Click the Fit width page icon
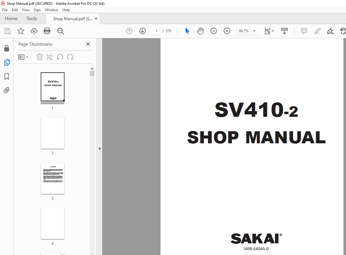Image resolution: width=346 pixels, height=255 pixels. [267, 31]
